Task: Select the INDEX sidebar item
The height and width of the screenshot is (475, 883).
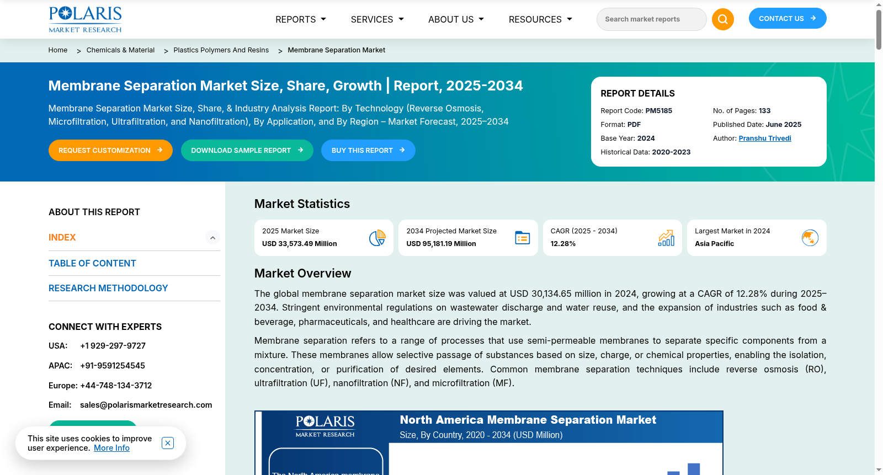Action: pyautogui.click(x=62, y=237)
